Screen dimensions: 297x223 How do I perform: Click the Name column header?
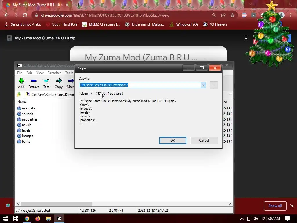22,102
